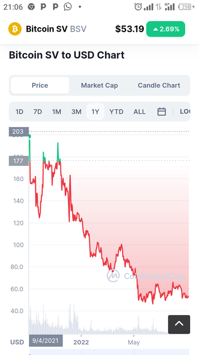
Task: Open the calendar date range picker icon
Action: (161, 111)
